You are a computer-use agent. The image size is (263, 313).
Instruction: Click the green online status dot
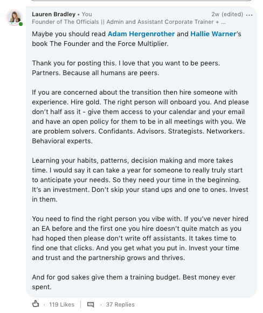click(x=20, y=24)
